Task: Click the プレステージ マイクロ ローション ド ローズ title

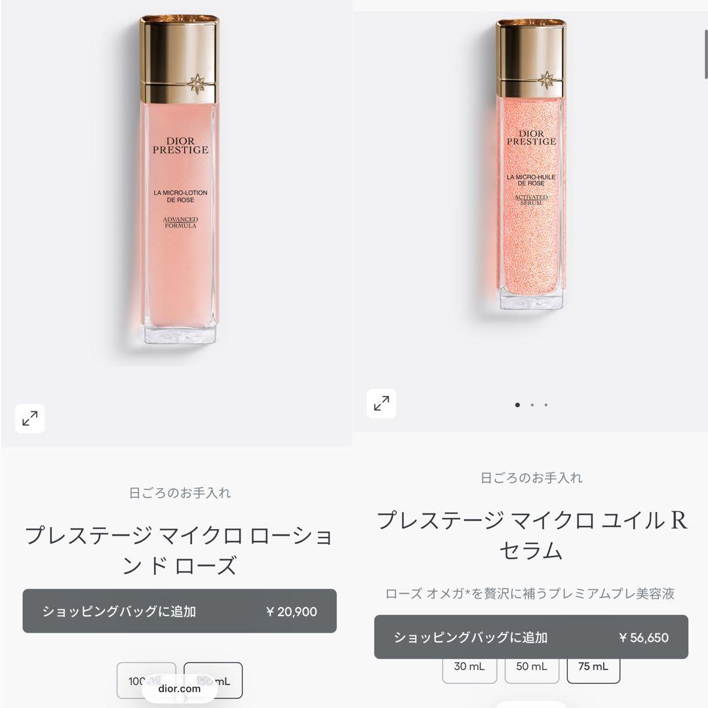Action: point(180,550)
